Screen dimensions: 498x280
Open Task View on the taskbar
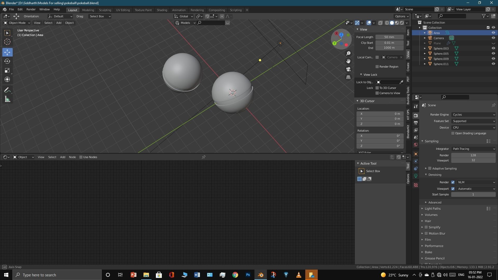[120, 275]
